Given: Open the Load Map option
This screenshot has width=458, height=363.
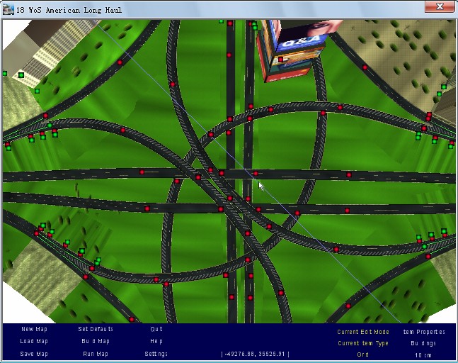Looking at the screenshot, I should pyautogui.click(x=34, y=342).
